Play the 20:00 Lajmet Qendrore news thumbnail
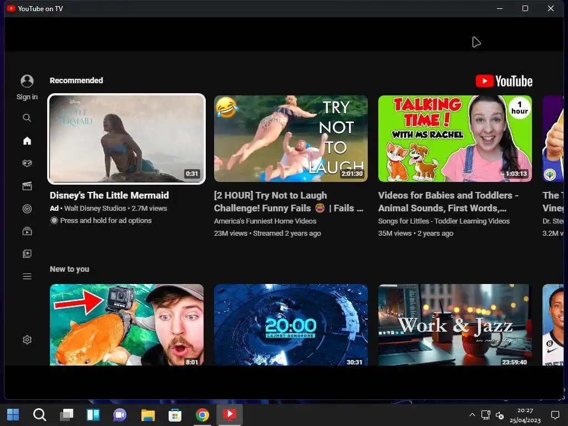 291,324
